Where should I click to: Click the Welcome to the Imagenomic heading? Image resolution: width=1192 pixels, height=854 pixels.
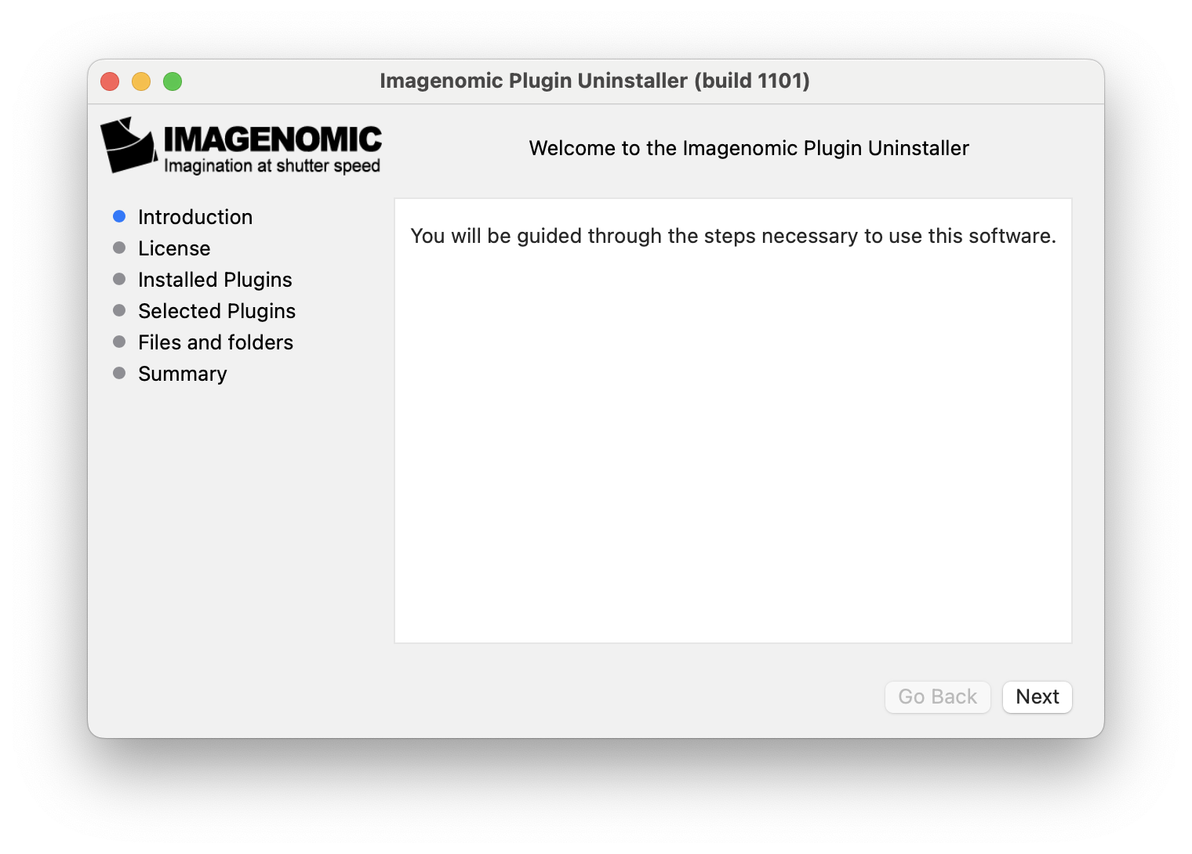(749, 148)
